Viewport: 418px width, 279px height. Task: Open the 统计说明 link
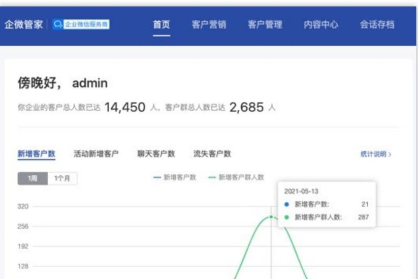click(x=373, y=154)
